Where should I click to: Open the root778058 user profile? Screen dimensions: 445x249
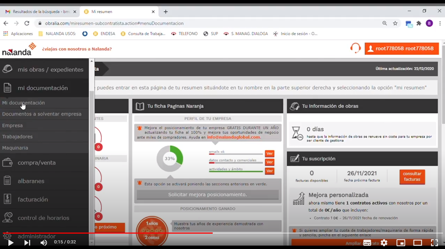402,49
